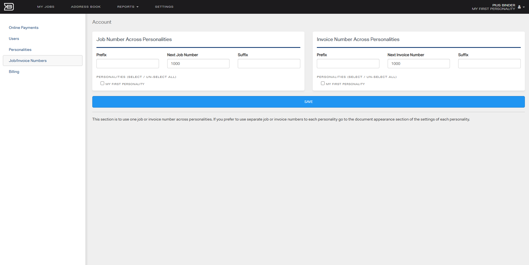Screen dimensions: 529x265
Task: Open My Jobs in top navigation
Action: click(46, 7)
